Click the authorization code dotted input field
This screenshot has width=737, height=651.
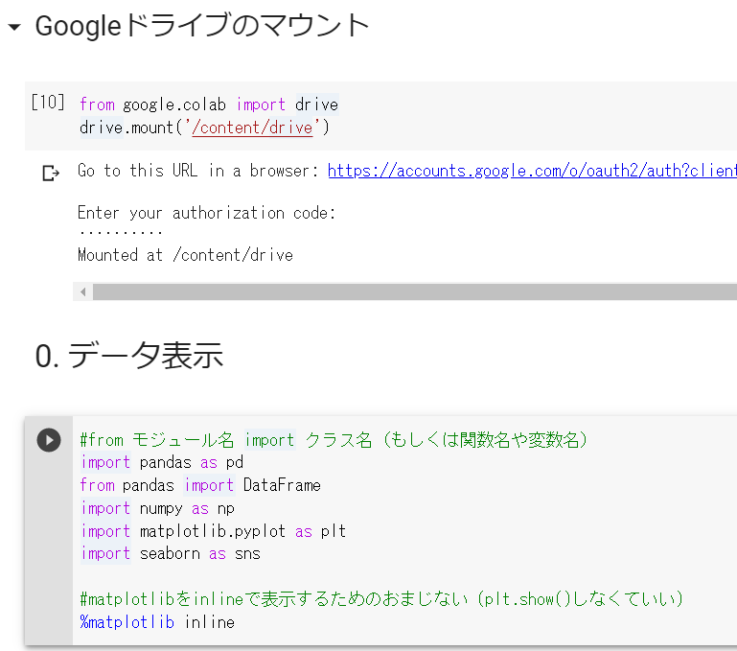click(121, 232)
